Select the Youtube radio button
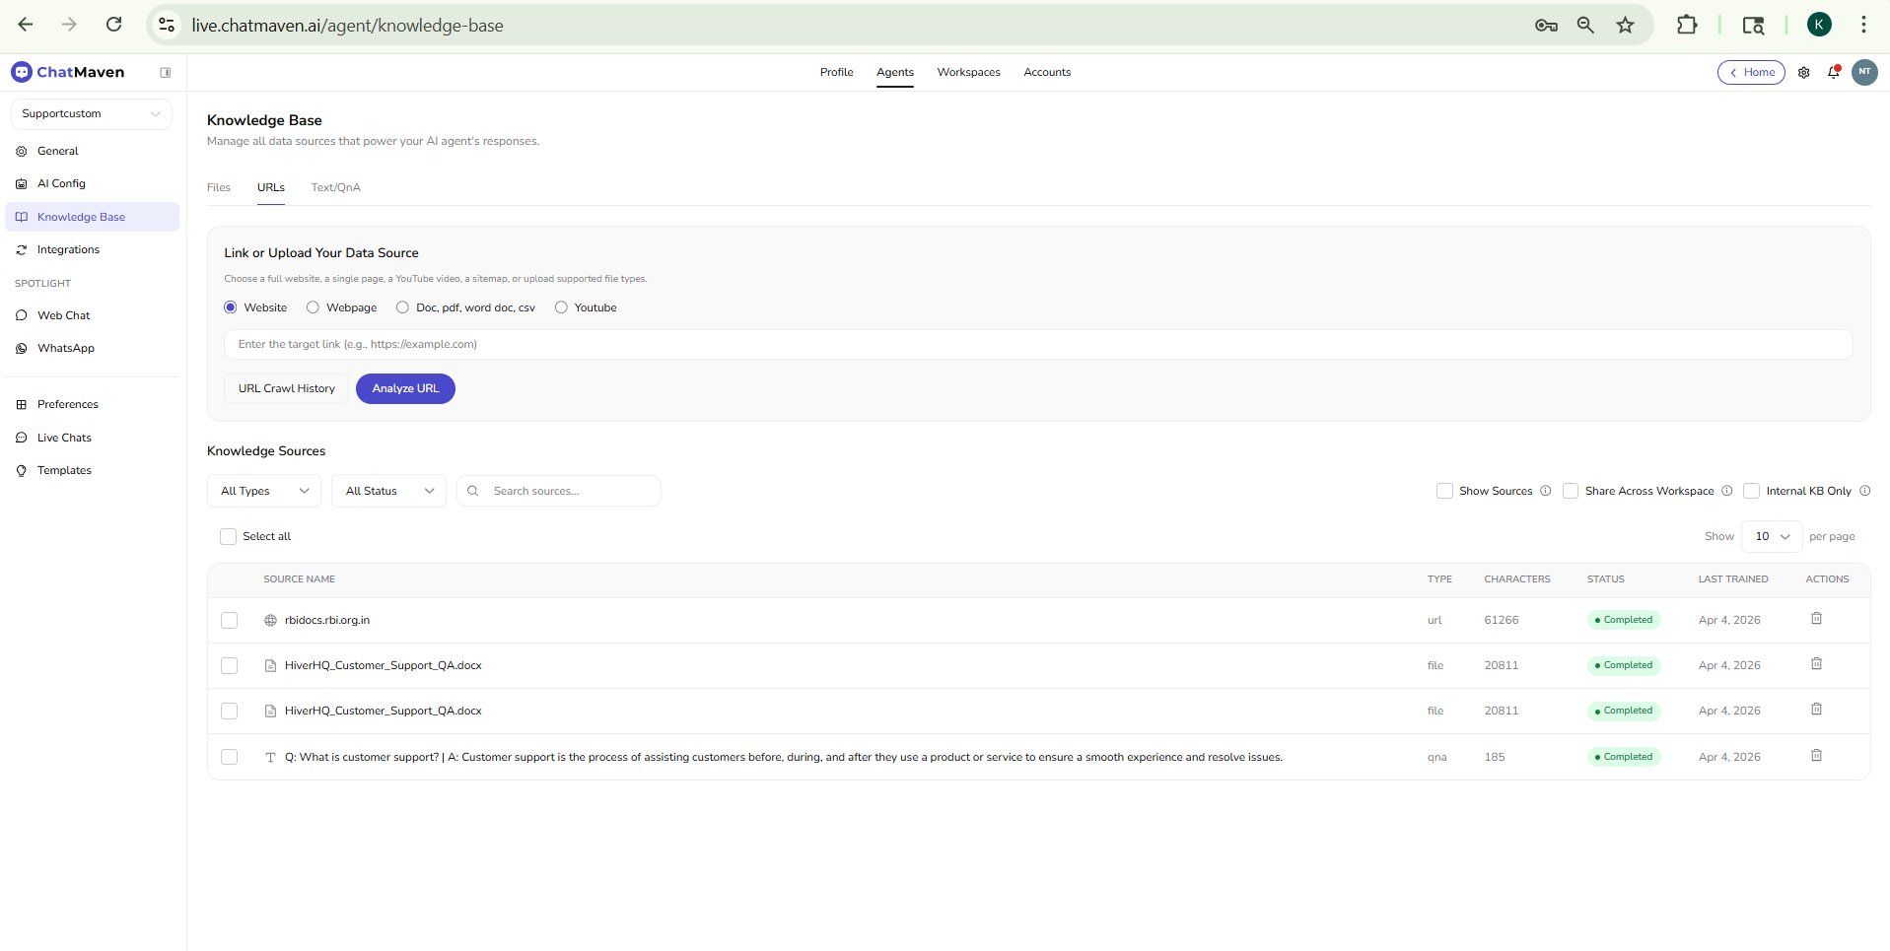The width and height of the screenshot is (1890, 951). (561, 306)
